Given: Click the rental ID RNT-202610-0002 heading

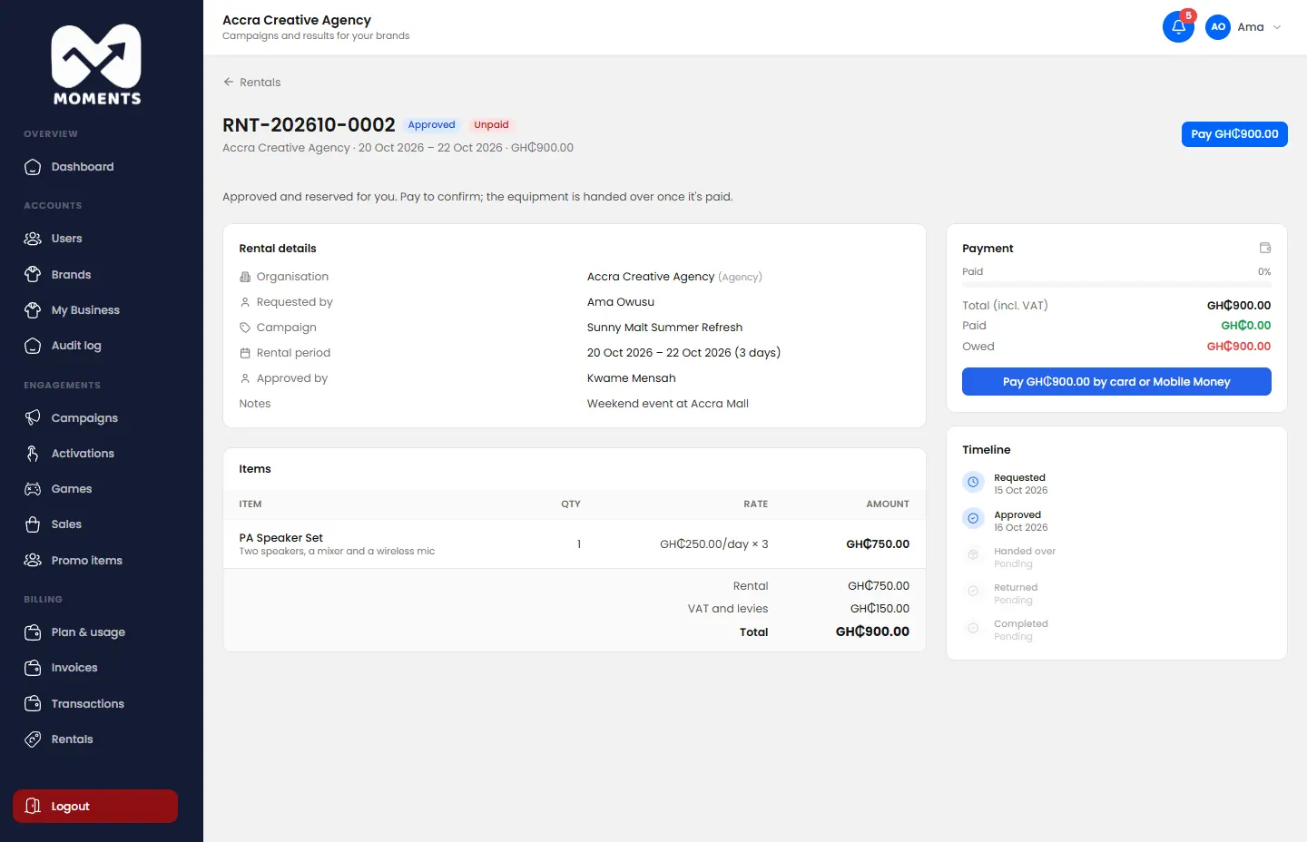Looking at the screenshot, I should click(309, 125).
